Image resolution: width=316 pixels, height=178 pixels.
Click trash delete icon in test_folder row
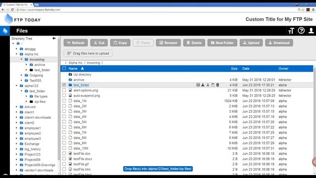pos(217,85)
